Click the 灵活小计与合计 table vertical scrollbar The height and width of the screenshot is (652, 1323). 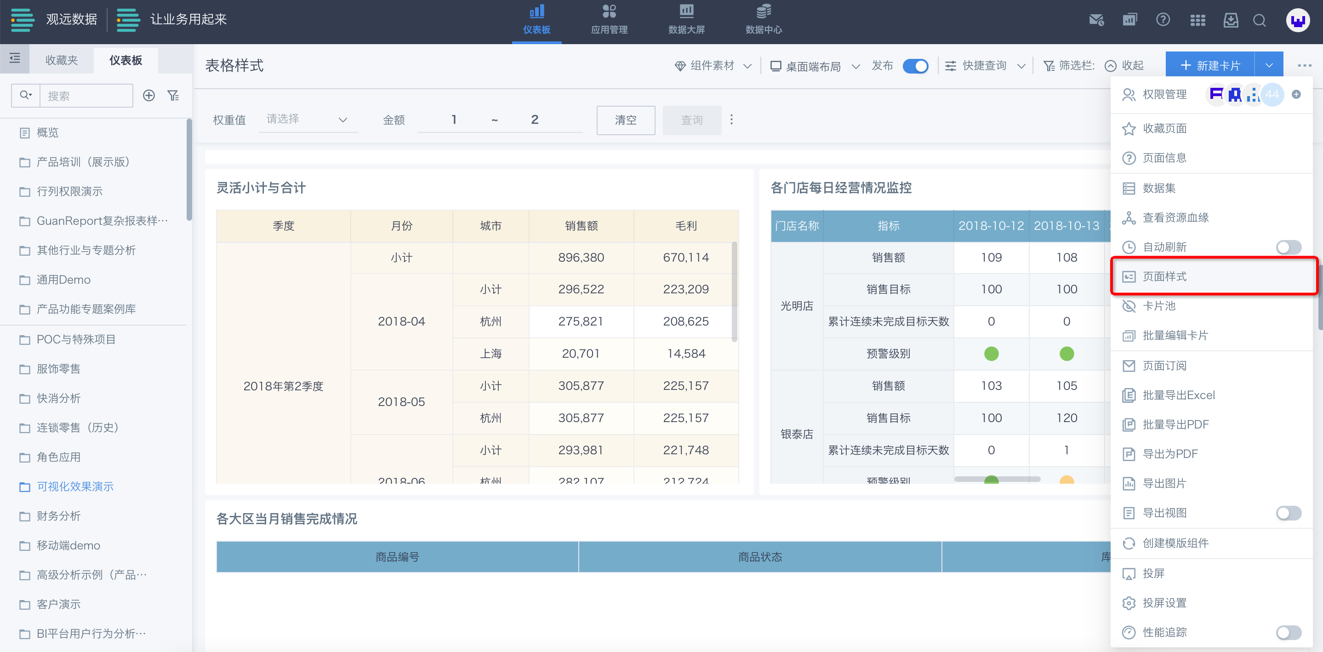click(x=735, y=292)
